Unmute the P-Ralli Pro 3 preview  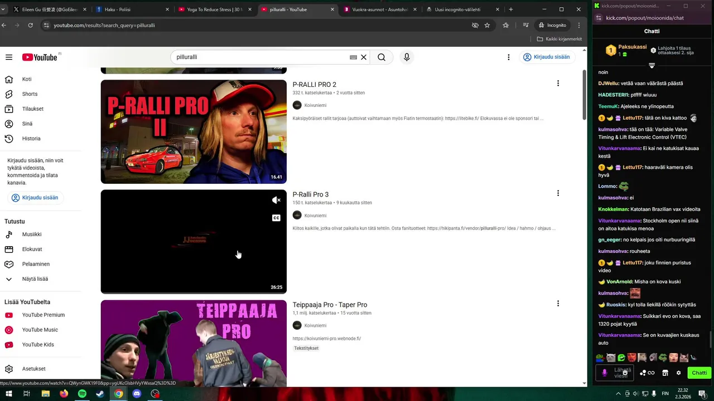(276, 200)
